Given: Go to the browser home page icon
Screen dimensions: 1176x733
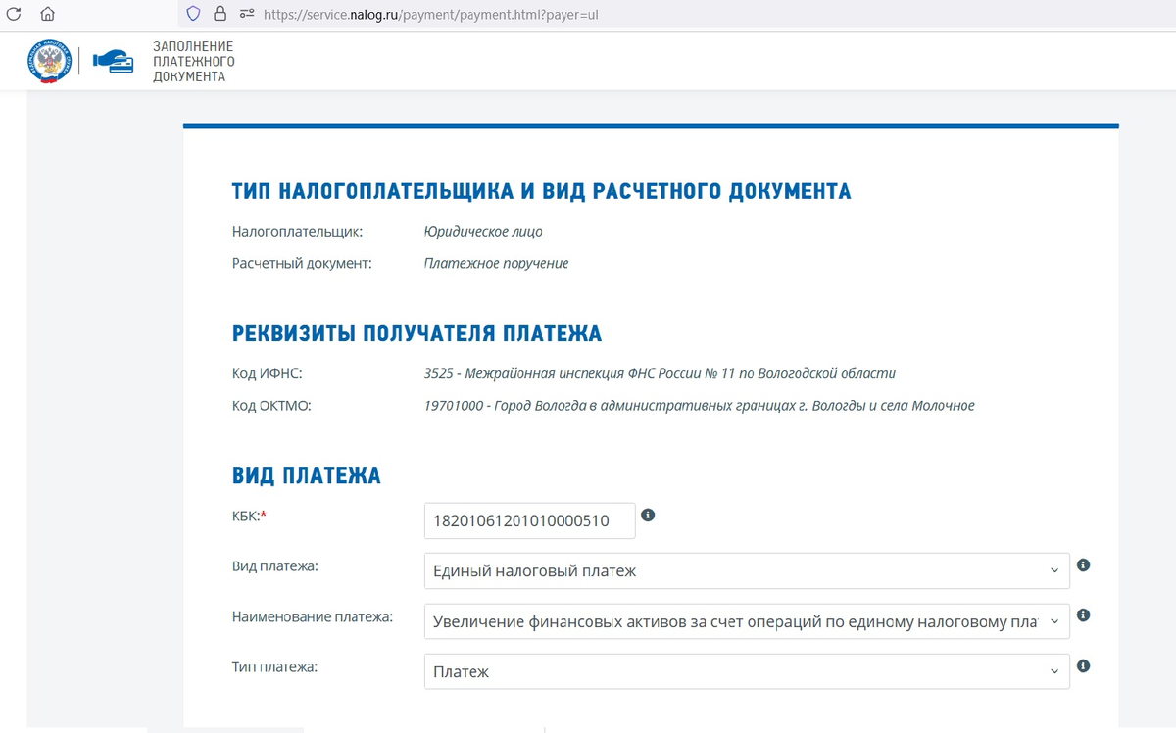Looking at the screenshot, I should tap(47, 14).
